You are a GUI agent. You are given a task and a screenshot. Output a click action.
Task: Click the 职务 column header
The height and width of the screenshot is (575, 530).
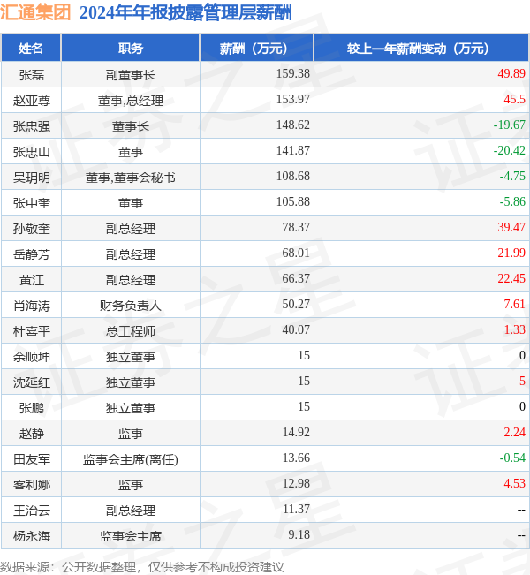131,49
